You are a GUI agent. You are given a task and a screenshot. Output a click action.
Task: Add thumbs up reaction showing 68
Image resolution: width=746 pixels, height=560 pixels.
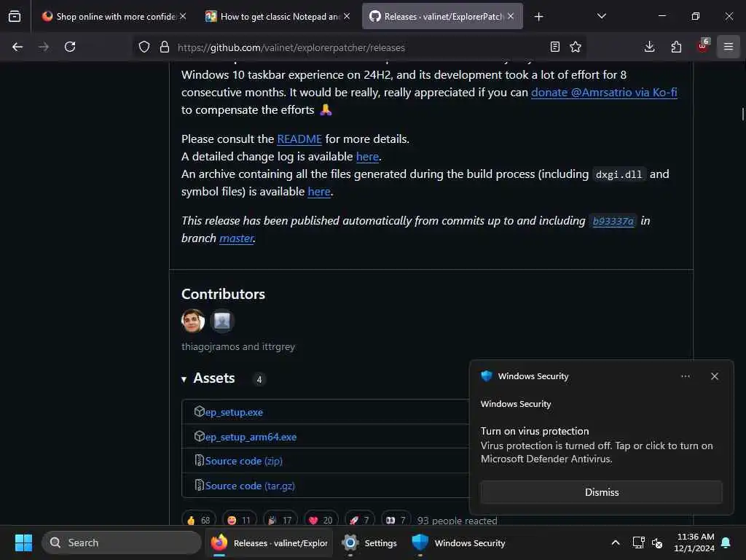(x=199, y=520)
